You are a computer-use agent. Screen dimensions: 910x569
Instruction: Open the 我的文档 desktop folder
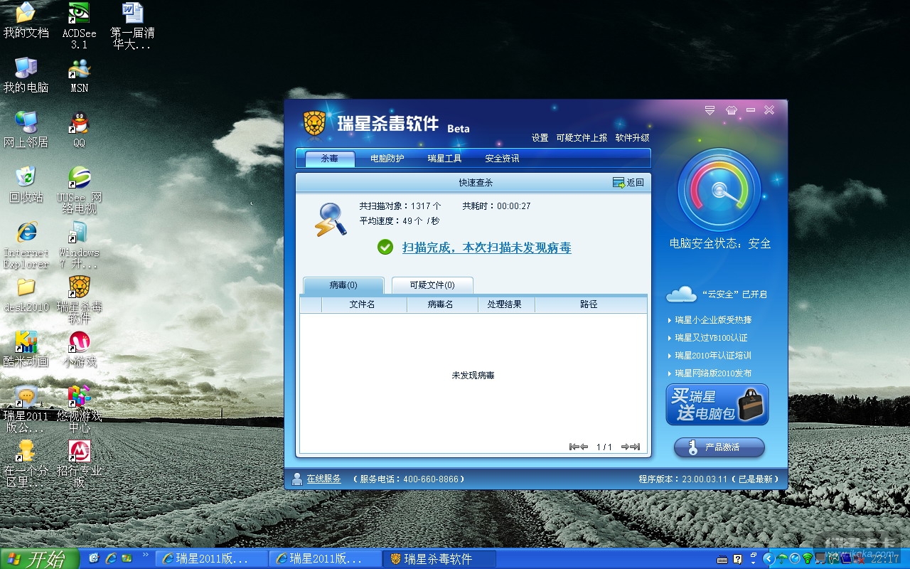click(x=26, y=21)
